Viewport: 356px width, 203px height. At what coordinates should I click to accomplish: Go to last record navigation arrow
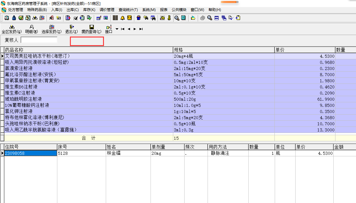141,29
